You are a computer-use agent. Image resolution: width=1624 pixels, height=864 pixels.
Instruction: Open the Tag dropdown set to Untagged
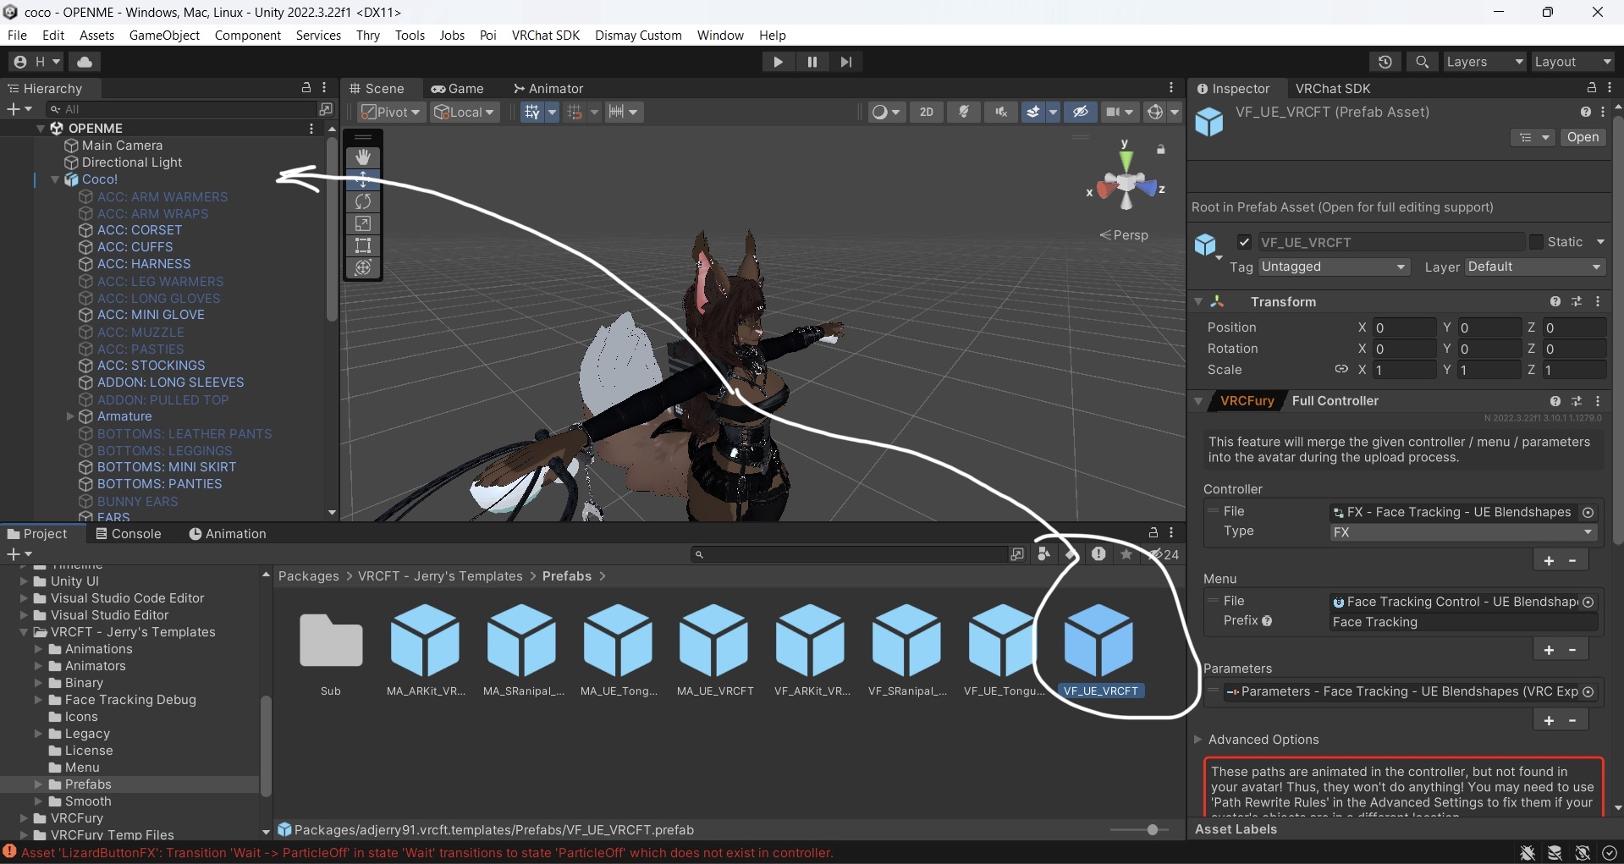(x=1333, y=267)
